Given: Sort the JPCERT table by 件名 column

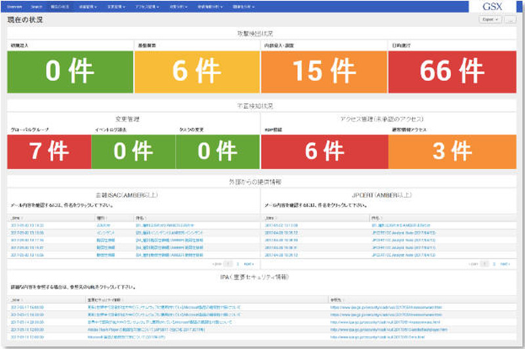Looking at the screenshot, I should point(376,217).
